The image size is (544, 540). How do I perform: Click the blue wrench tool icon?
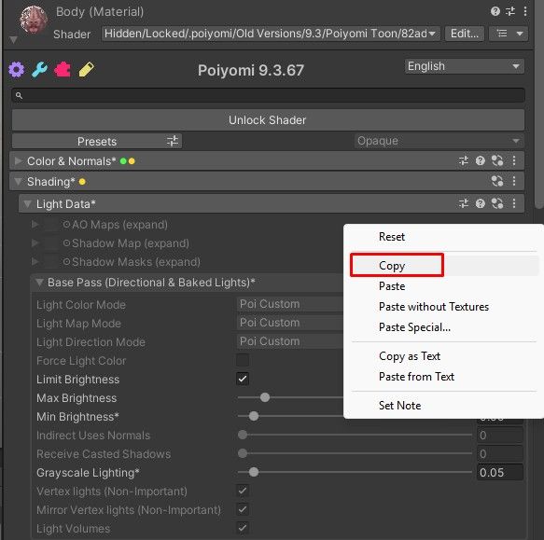coord(39,69)
